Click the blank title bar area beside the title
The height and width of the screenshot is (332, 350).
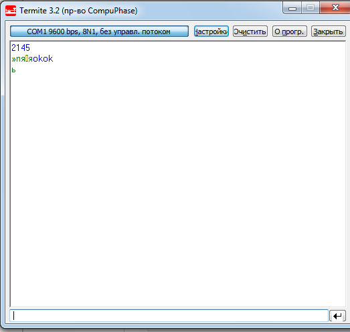pos(210,10)
